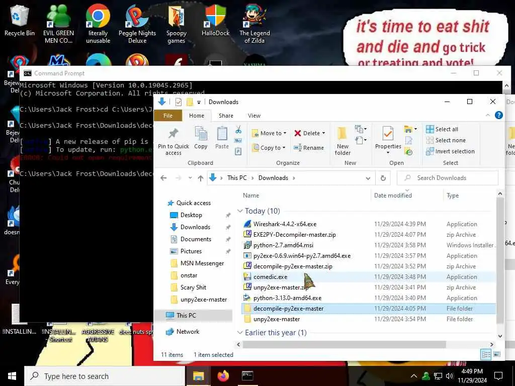Open the Move to dropdown
The width and height of the screenshot is (515, 386).
click(x=269, y=133)
